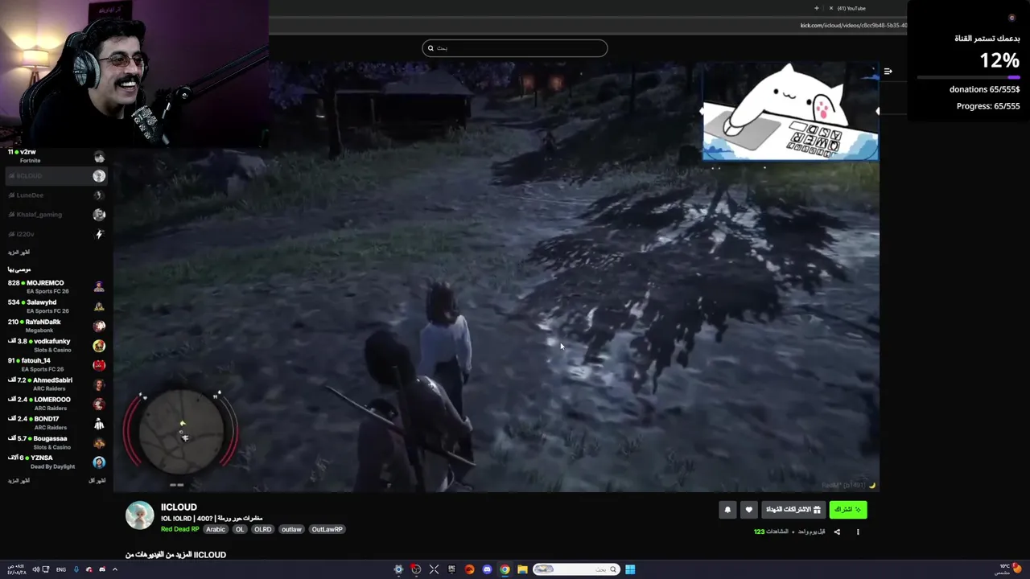Click the share icon below the video
Viewport: 1030px width, 579px height.
coord(837,532)
